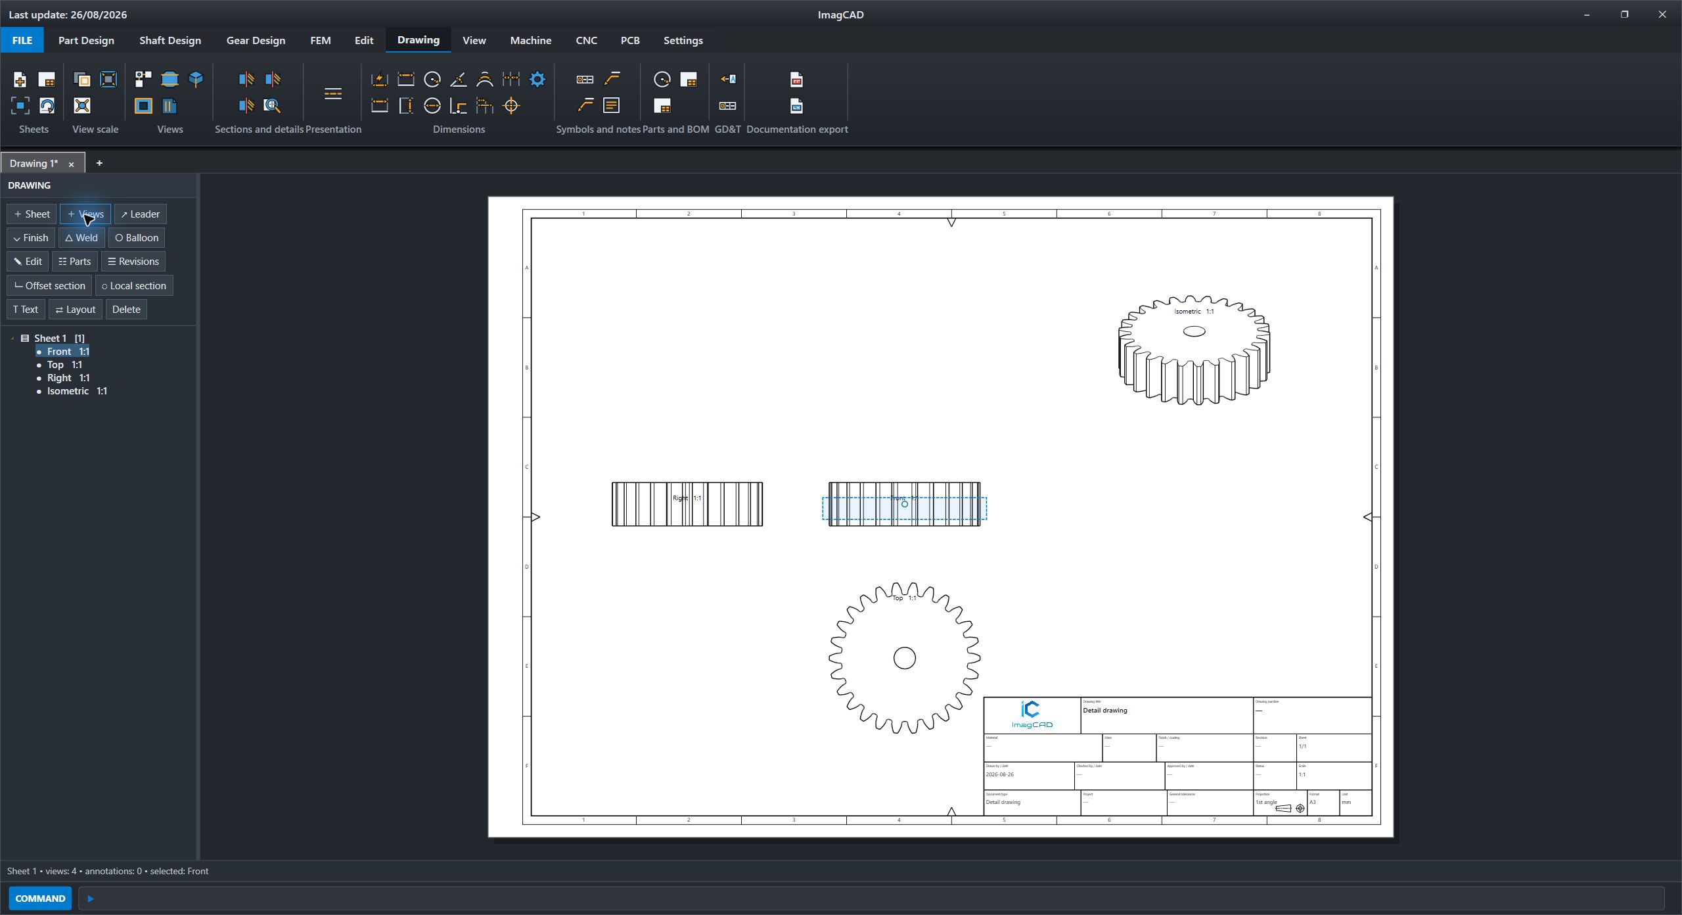
Task: Click the balloon circle icon in Parts and BOM
Action: (x=662, y=80)
